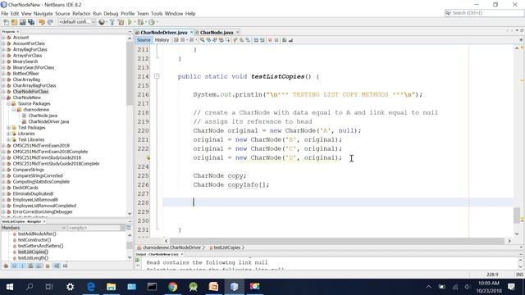Expand the Test Libraries node
Screen dimensions: 525x295
click(x=9, y=140)
